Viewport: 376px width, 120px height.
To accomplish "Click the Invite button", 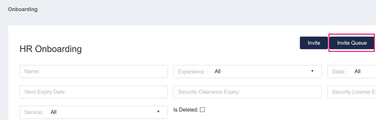I will pos(314,43).
